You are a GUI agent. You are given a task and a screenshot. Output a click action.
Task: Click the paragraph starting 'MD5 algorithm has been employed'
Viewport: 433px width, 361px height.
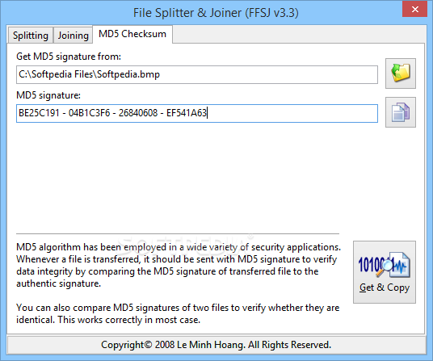(179, 265)
